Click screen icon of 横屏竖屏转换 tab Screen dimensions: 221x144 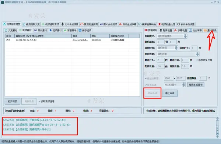pos(140,24)
